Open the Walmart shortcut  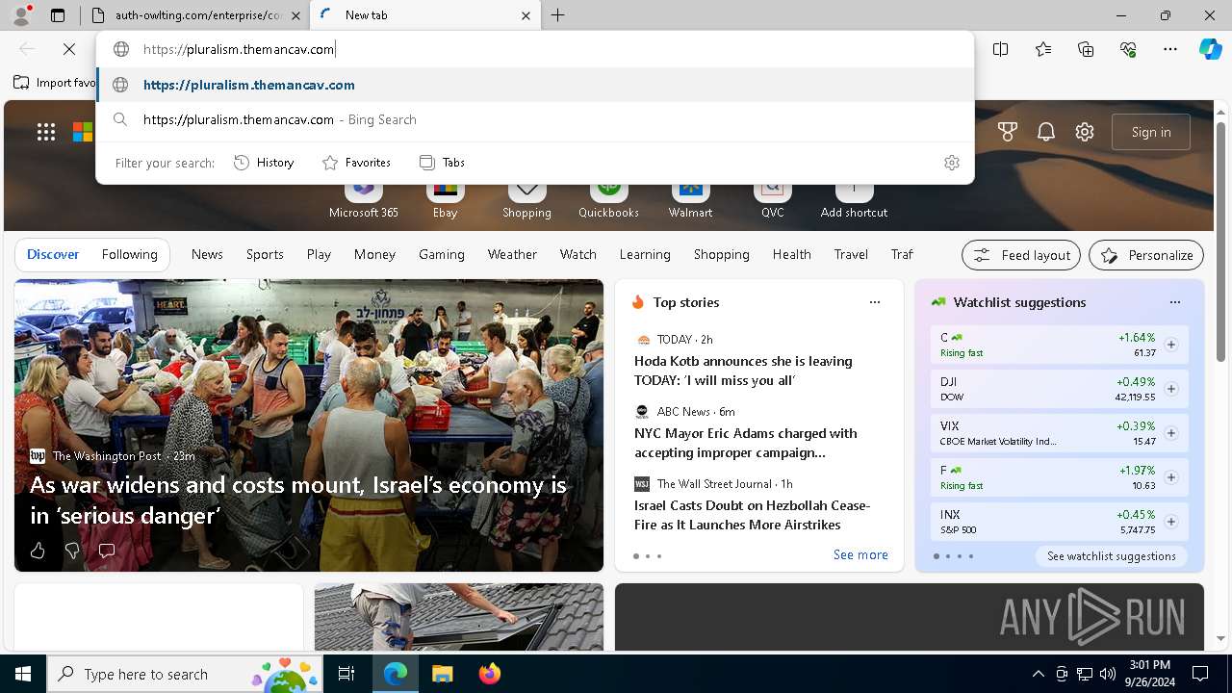pyautogui.click(x=690, y=200)
